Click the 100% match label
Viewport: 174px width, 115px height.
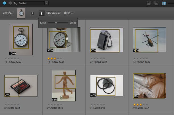coord(13,54)
